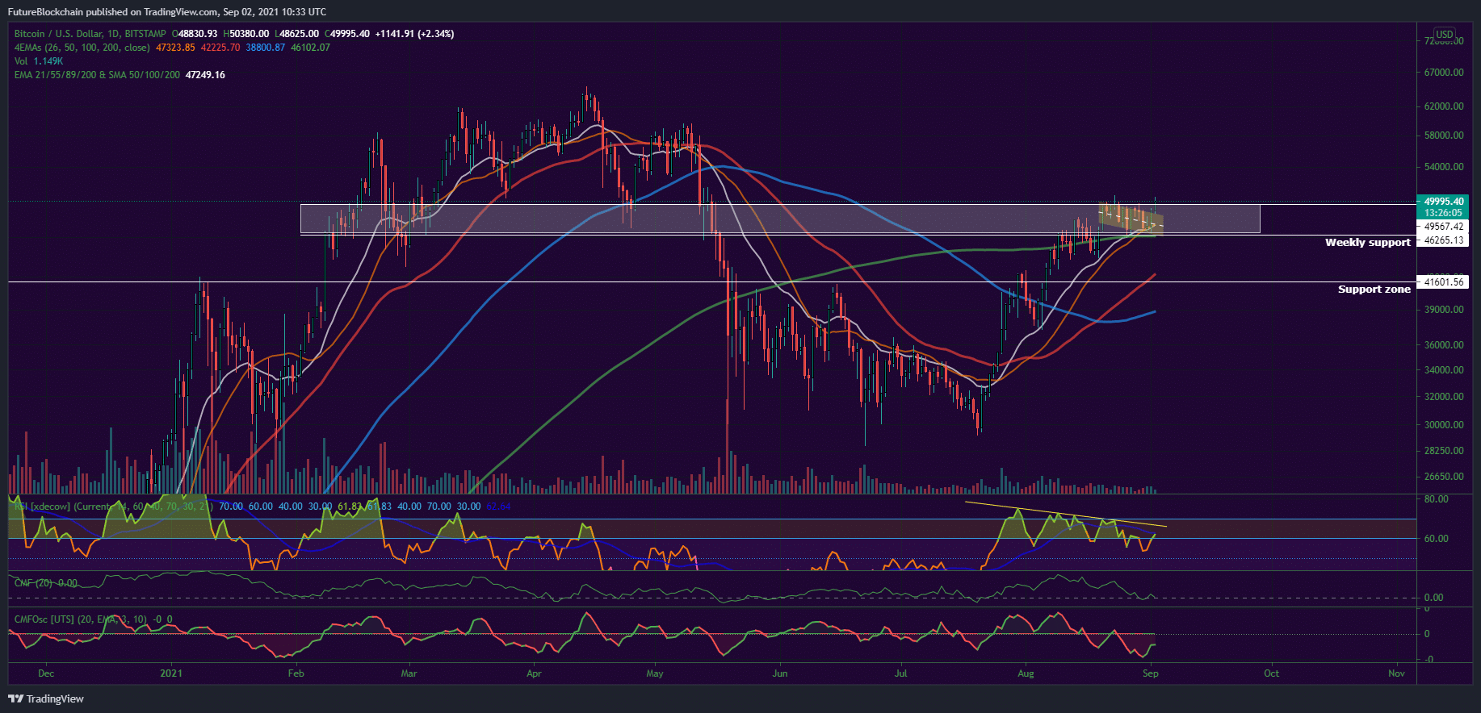Click the open price O48830.93
This screenshot has width=1481, height=713.
point(195,34)
